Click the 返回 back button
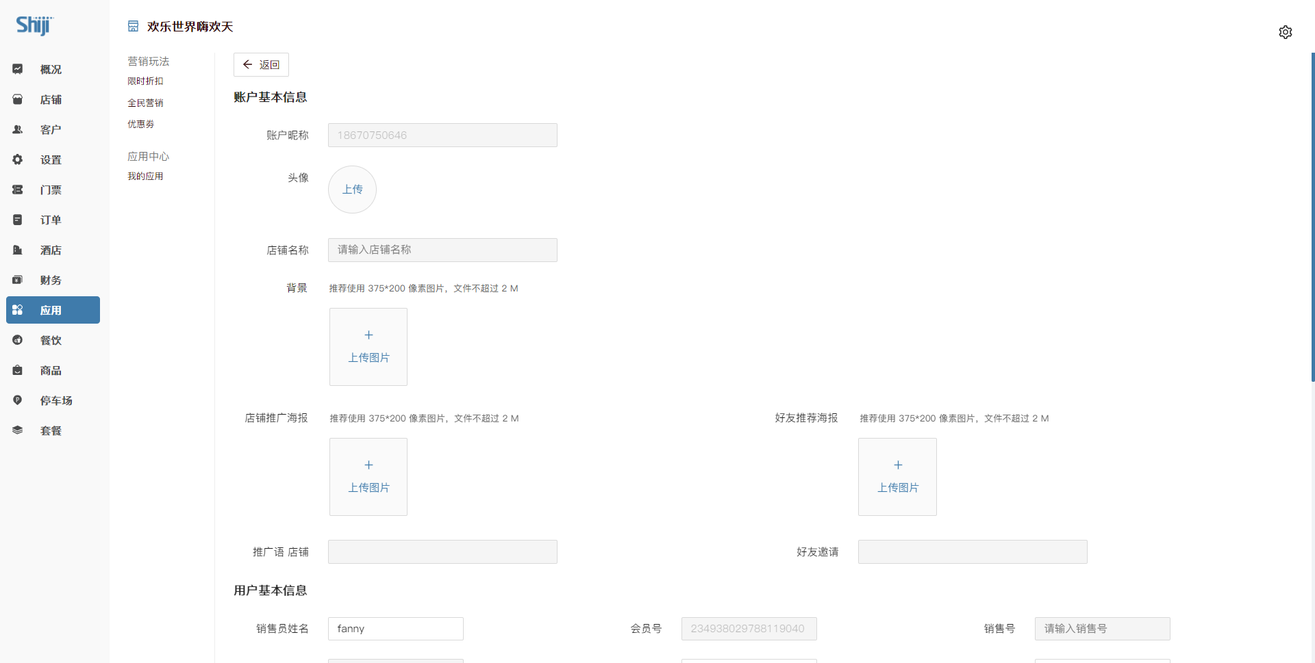This screenshot has width=1315, height=663. [x=261, y=64]
